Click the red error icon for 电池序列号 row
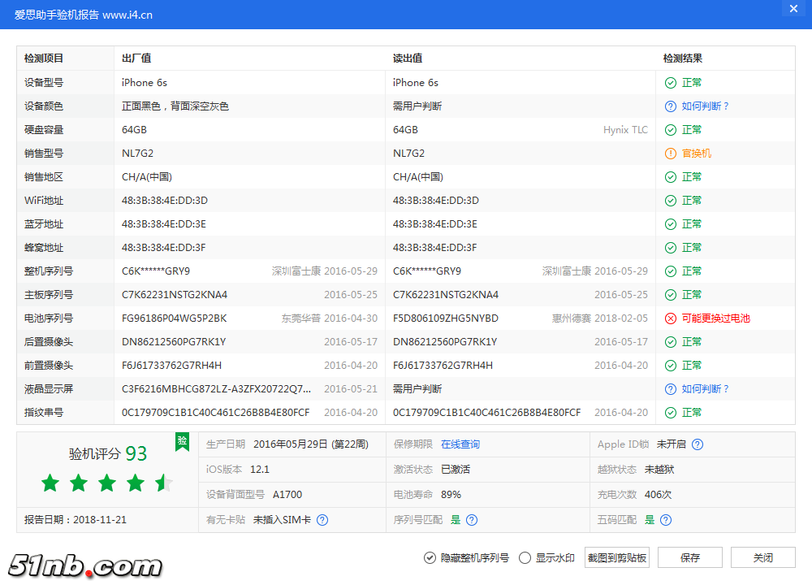The height and width of the screenshot is (585, 812). (670, 318)
